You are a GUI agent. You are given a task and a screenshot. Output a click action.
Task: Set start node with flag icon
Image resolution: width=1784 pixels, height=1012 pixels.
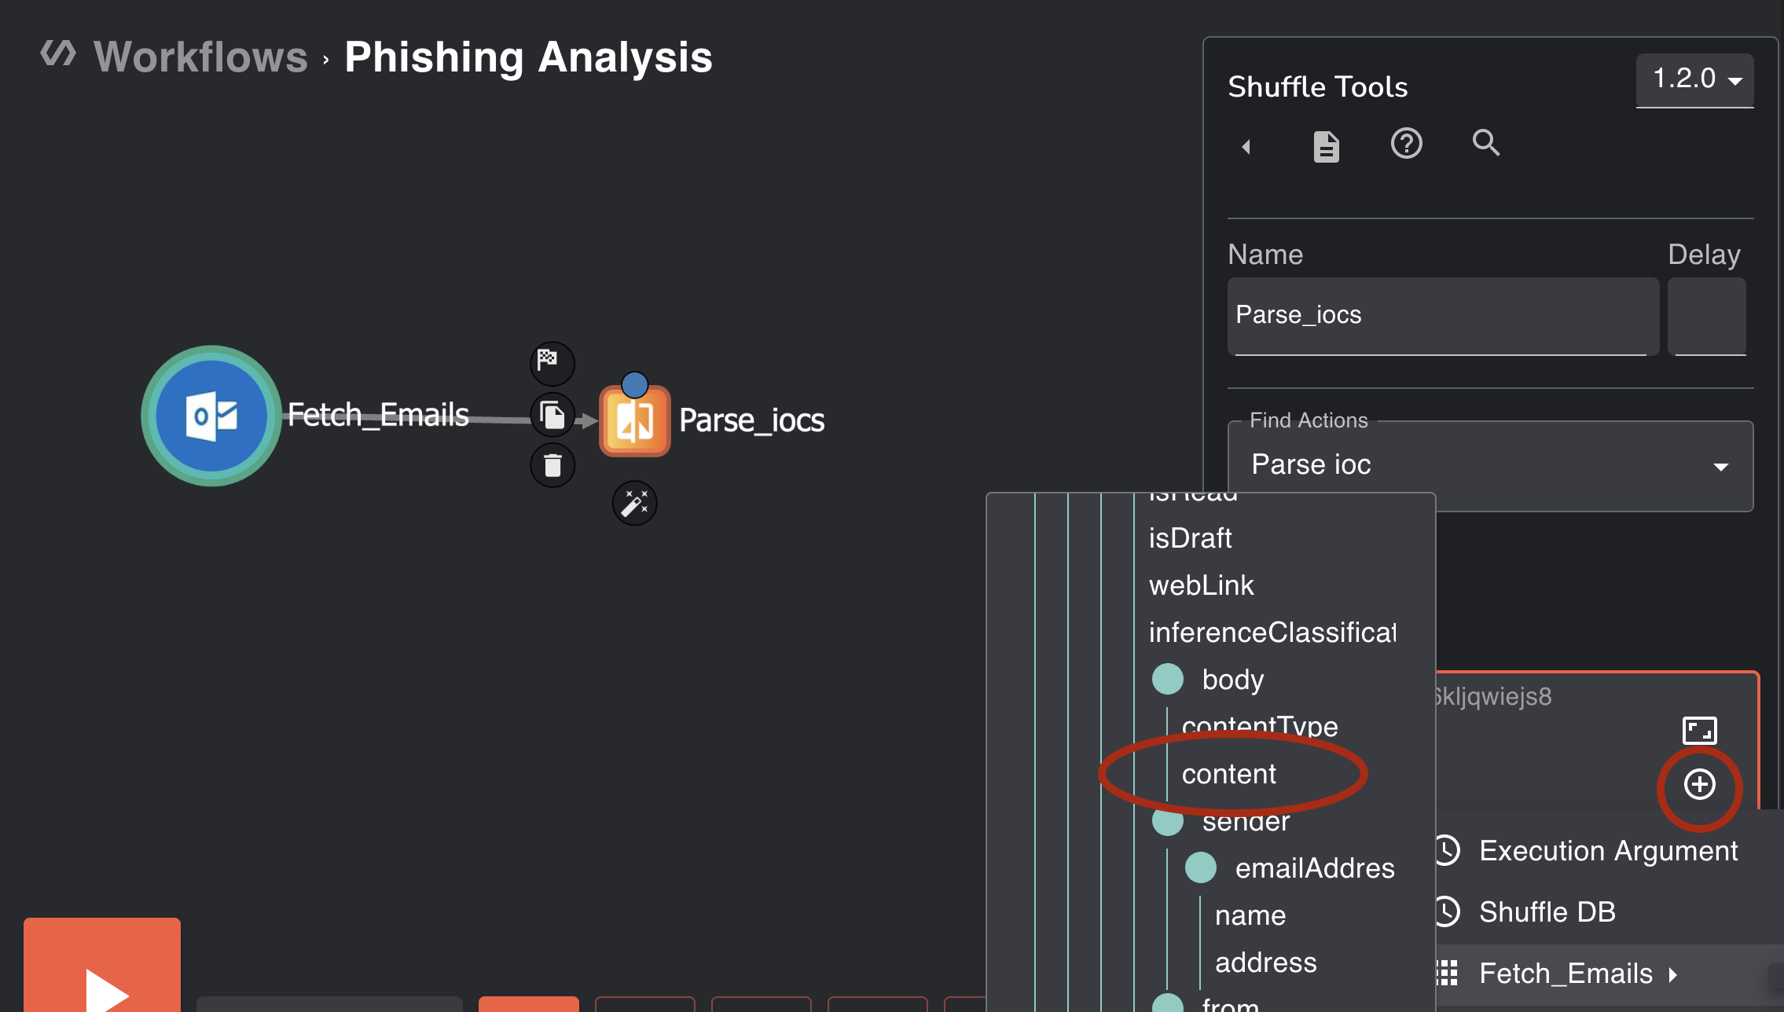pyautogui.click(x=552, y=363)
